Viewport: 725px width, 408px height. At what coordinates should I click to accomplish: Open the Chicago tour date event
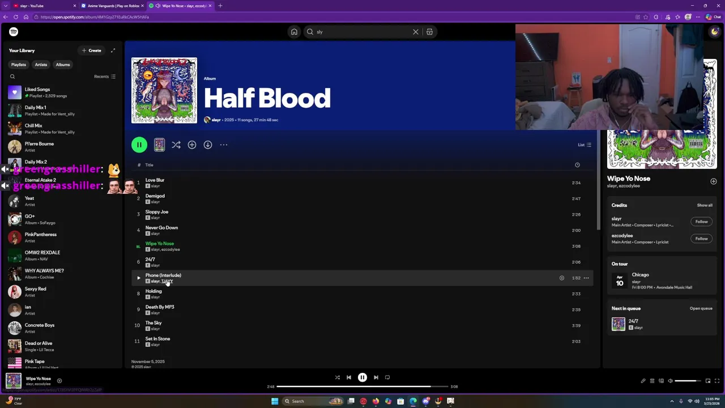pos(662,281)
